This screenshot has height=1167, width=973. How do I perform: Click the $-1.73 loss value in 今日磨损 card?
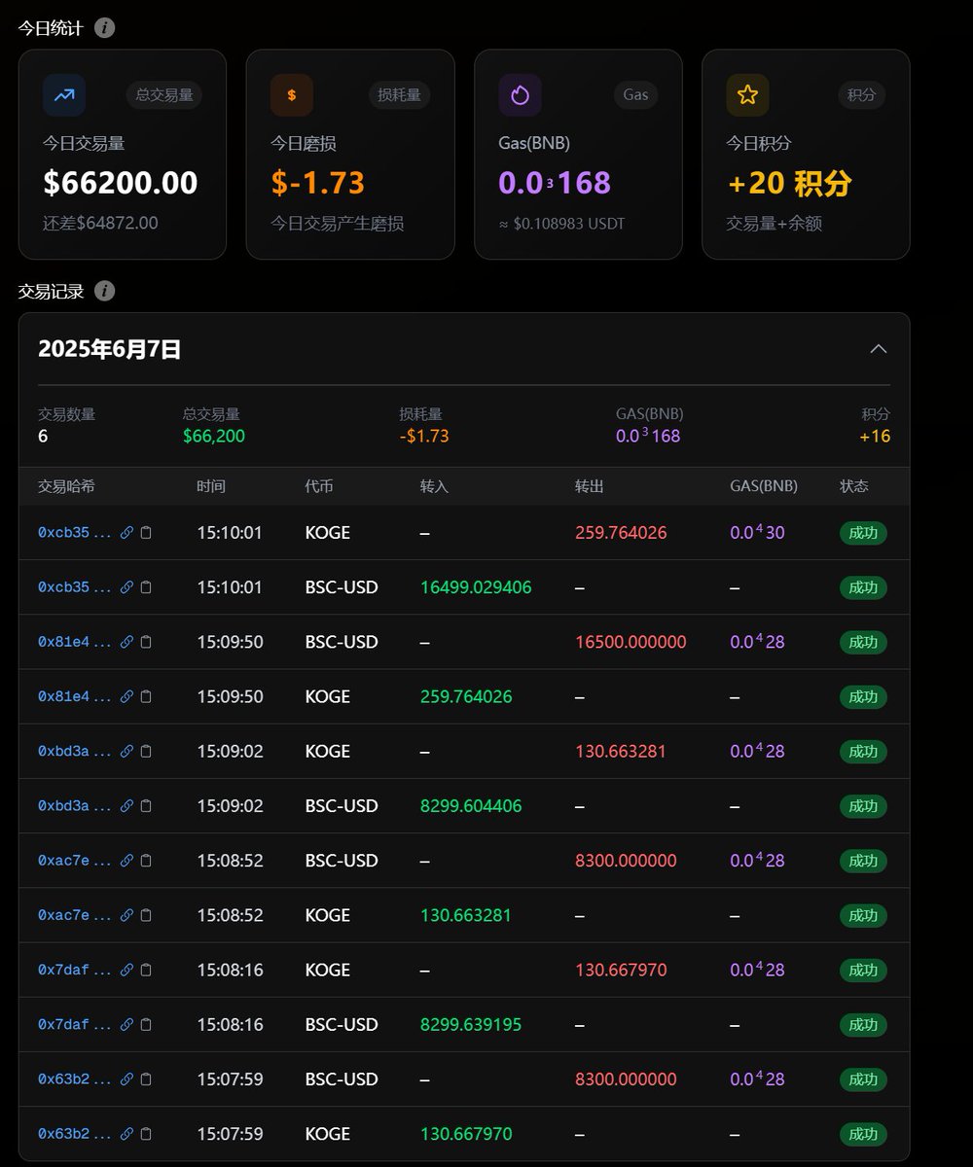pyautogui.click(x=317, y=183)
